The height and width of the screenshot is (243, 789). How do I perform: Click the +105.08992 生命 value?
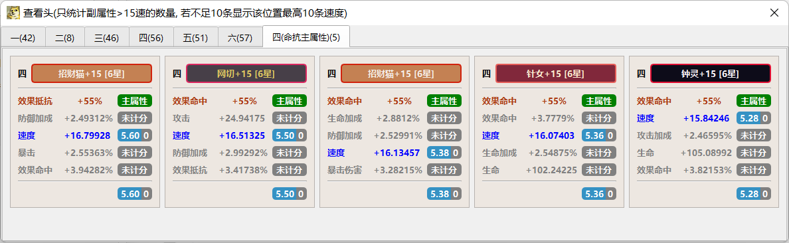point(707,153)
